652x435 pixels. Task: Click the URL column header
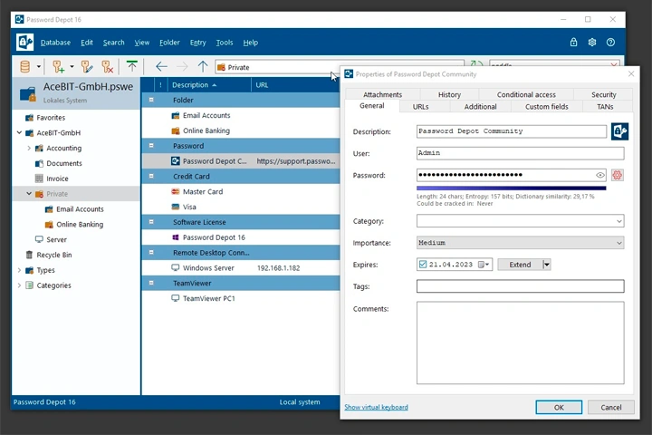click(x=295, y=85)
